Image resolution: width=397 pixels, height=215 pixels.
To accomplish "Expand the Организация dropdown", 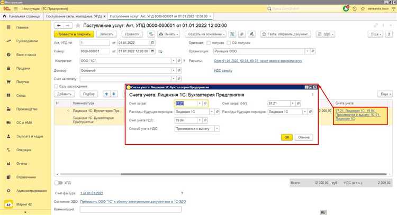I will [307, 51].
